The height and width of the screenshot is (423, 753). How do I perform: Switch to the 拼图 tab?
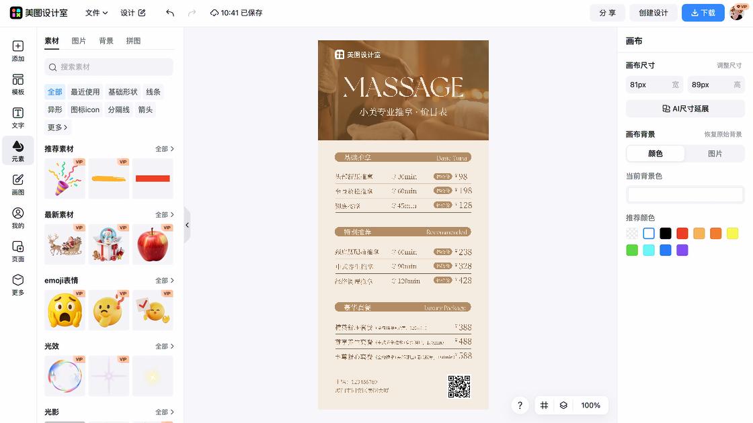[133, 40]
